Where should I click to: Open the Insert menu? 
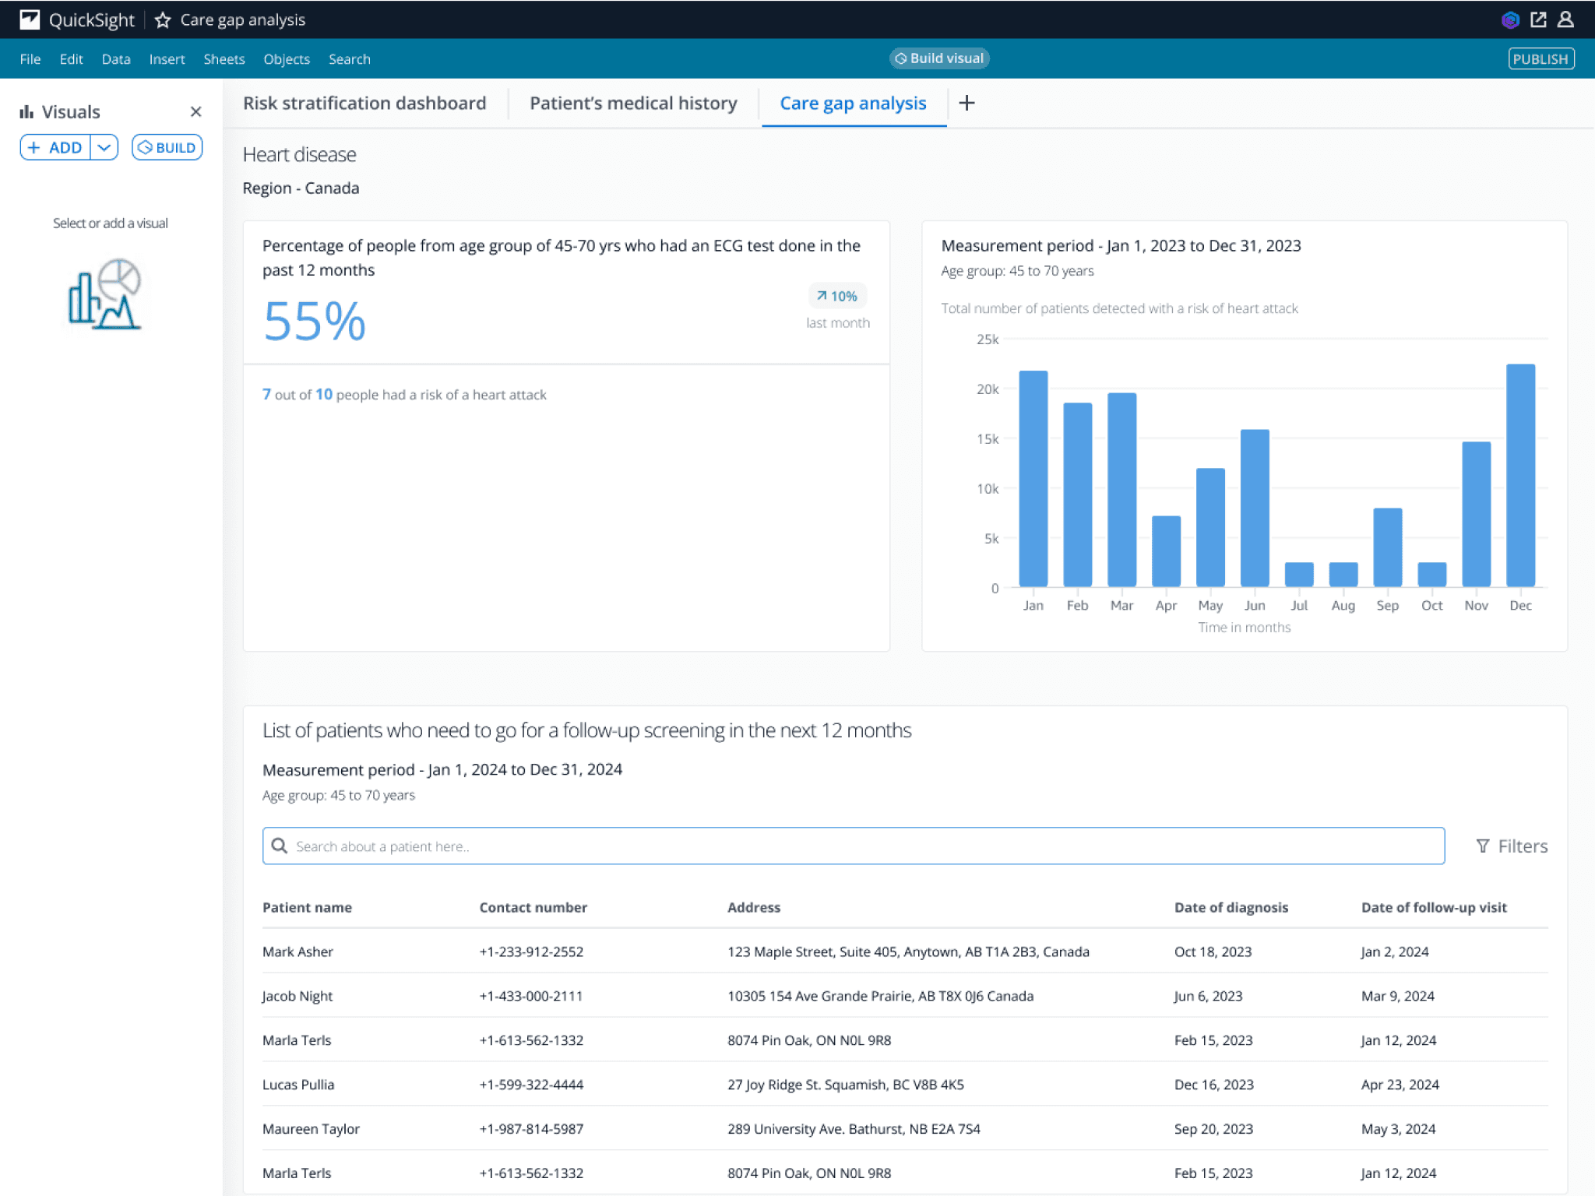pos(167,59)
